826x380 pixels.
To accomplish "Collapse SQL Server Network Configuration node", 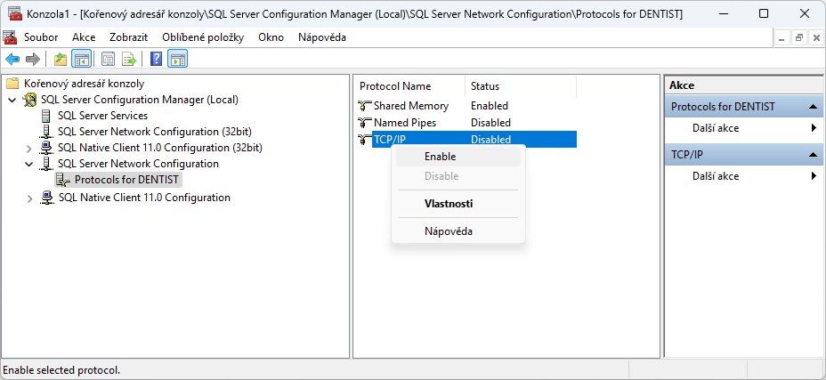I will pyautogui.click(x=29, y=164).
